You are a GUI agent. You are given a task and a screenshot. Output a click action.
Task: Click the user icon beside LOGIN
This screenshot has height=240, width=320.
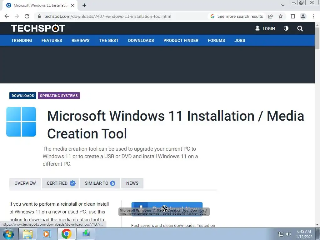click(257, 28)
